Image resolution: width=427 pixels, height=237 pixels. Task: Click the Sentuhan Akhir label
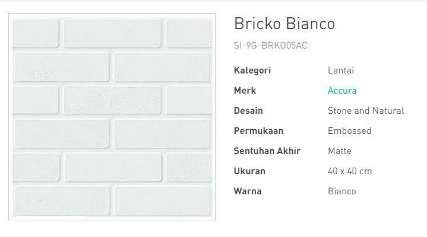coord(267,151)
